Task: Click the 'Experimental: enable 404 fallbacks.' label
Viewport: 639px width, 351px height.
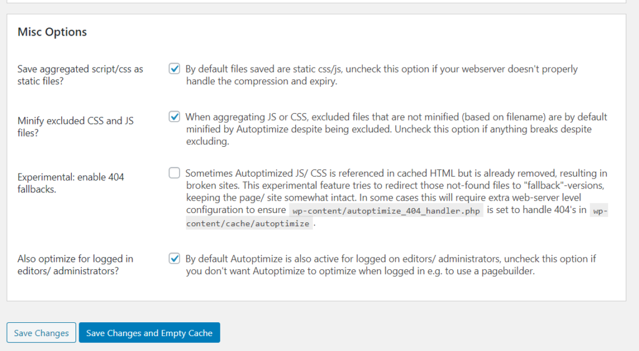Action: coord(71,183)
